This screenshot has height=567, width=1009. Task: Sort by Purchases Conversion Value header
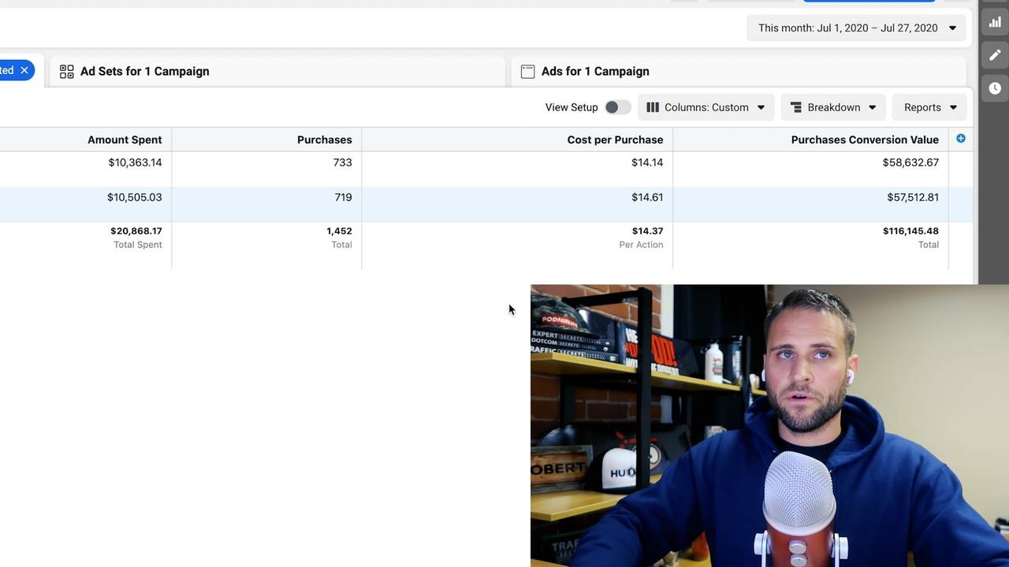865,139
